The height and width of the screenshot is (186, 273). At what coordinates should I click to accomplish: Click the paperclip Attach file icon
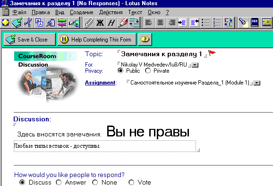88,23
